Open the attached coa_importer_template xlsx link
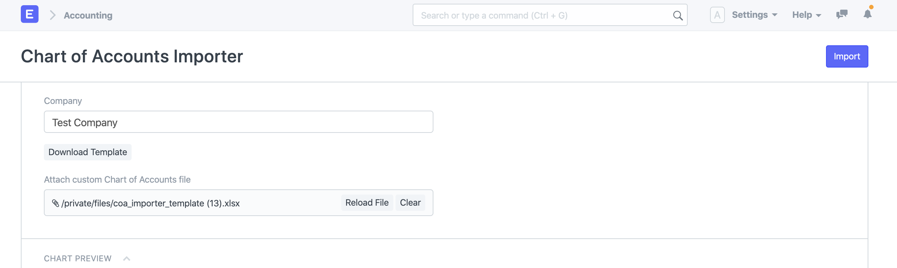The image size is (897, 268). coord(151,203)
